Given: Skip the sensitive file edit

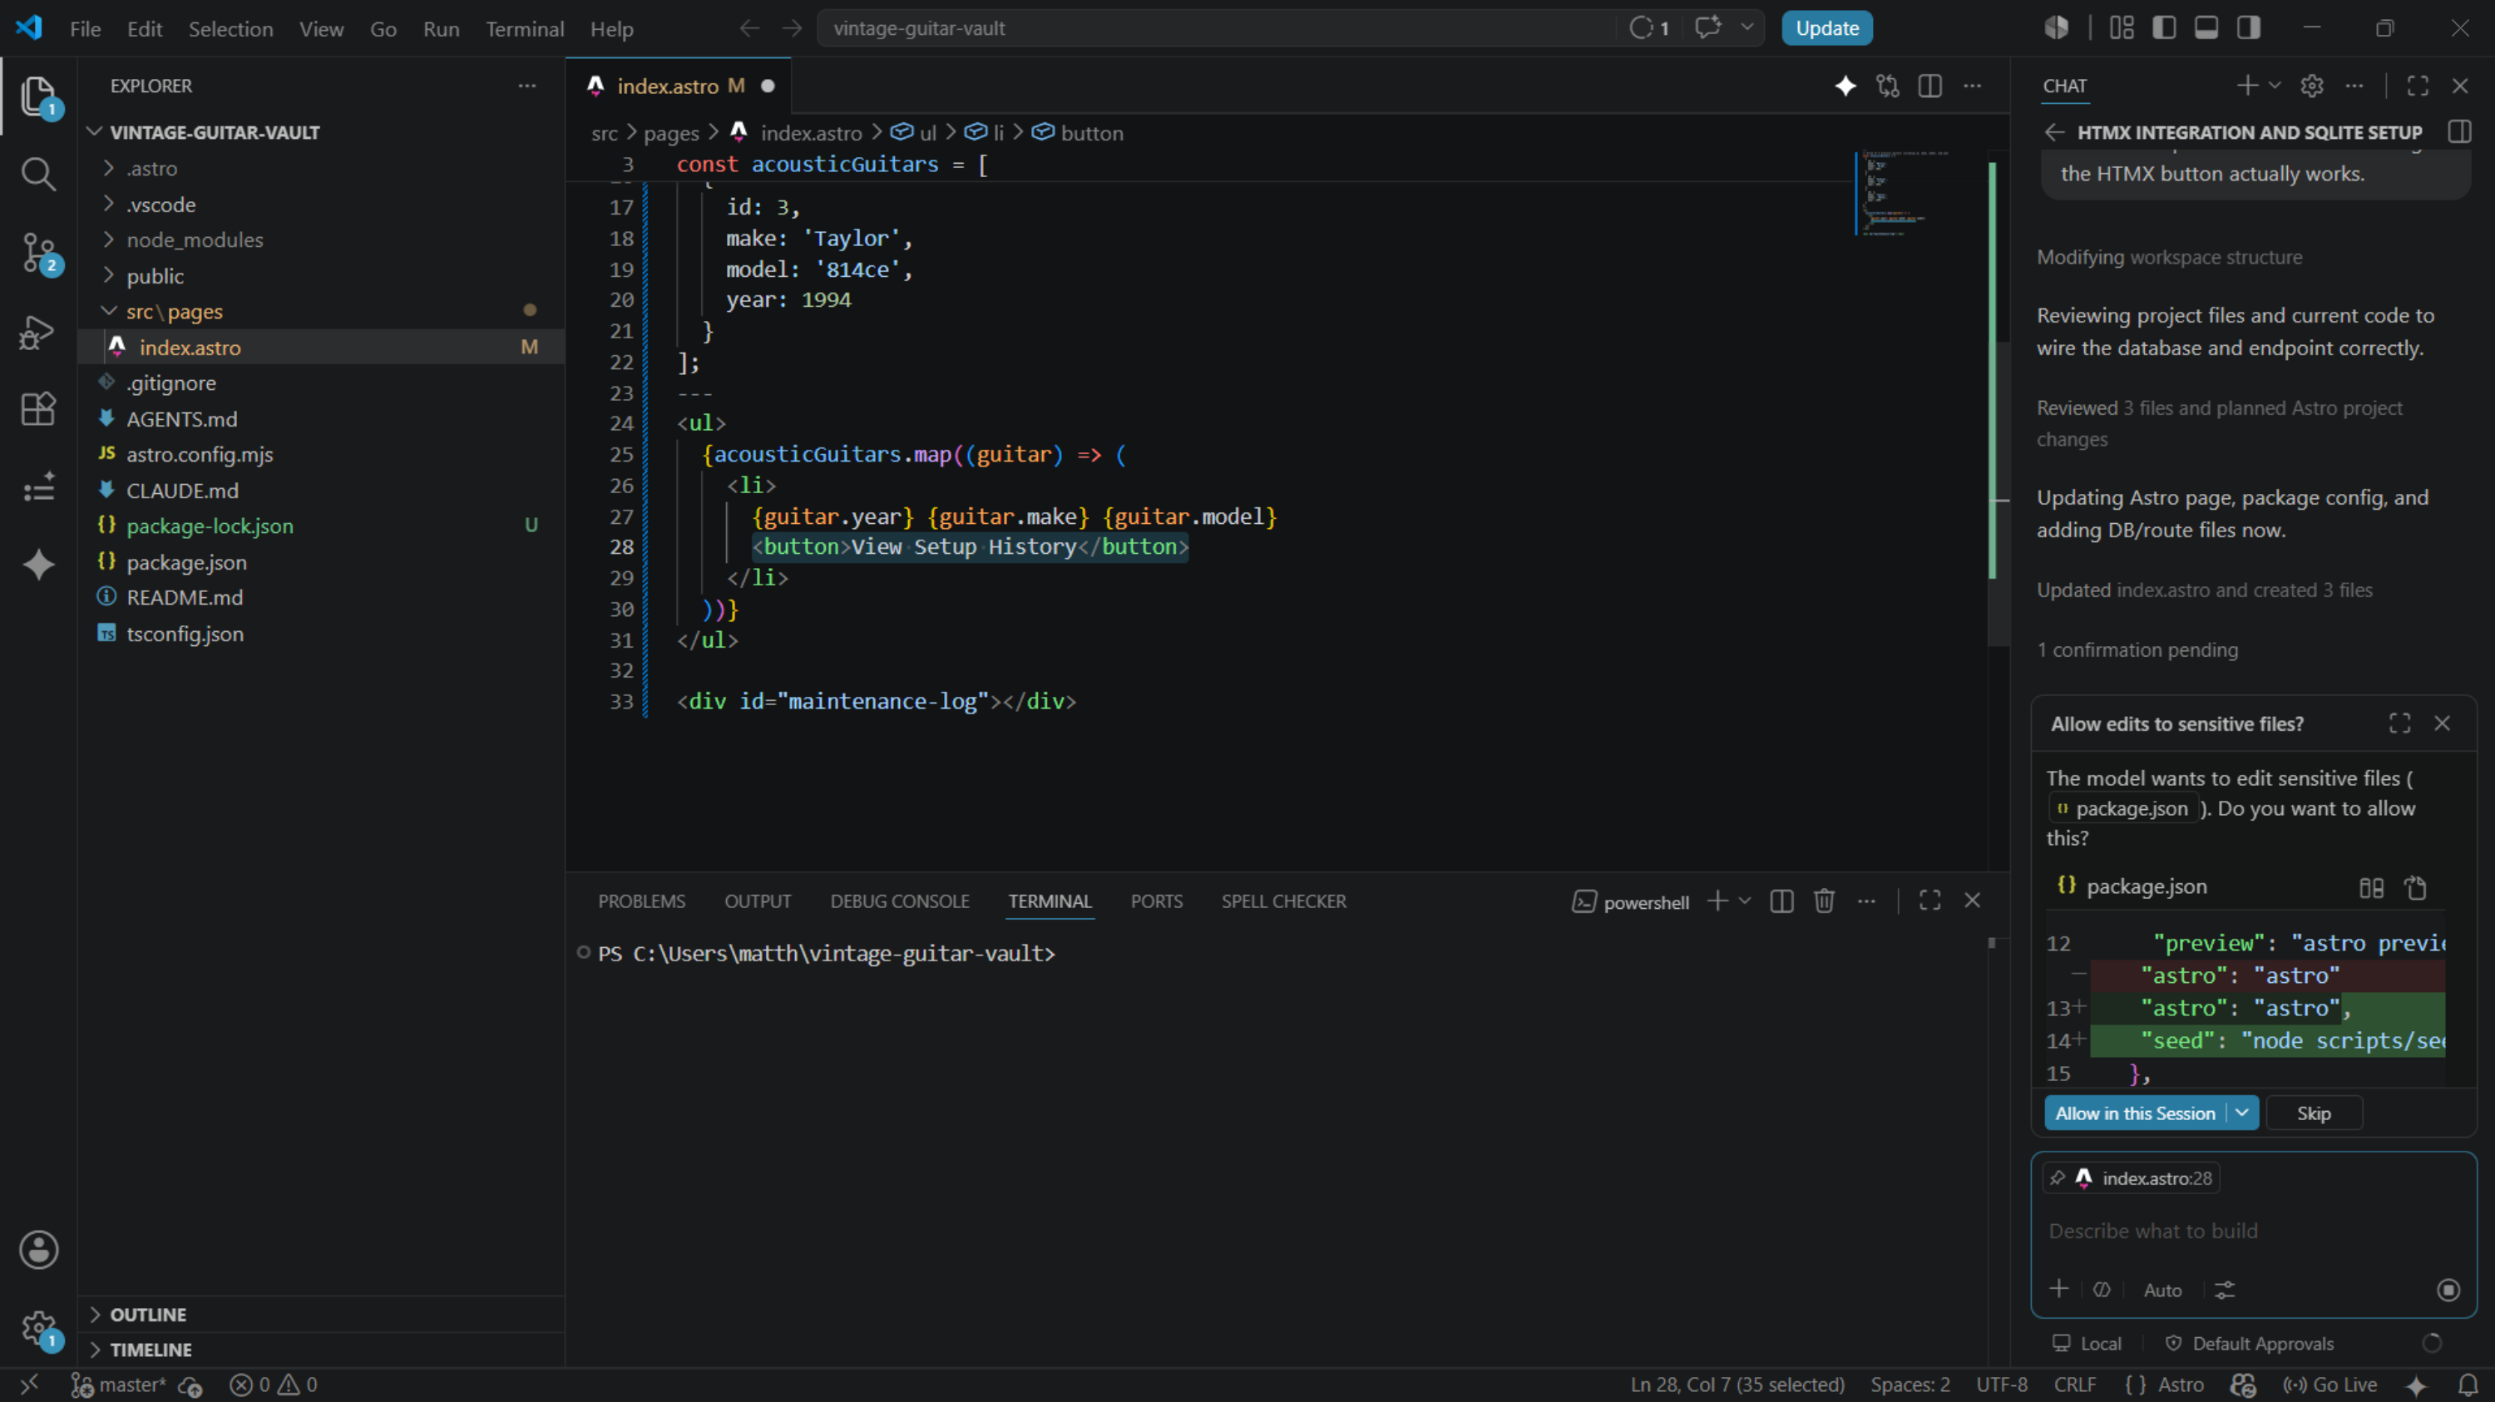Looking at the screenshot, I should pyautogui.click(x=2313, y=1113).
